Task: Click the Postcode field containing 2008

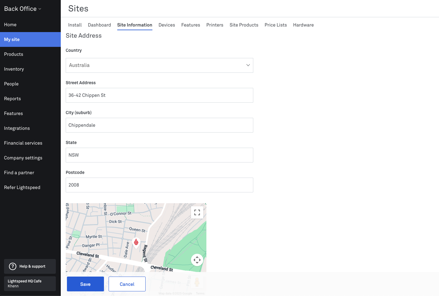Action: (159, 185)
